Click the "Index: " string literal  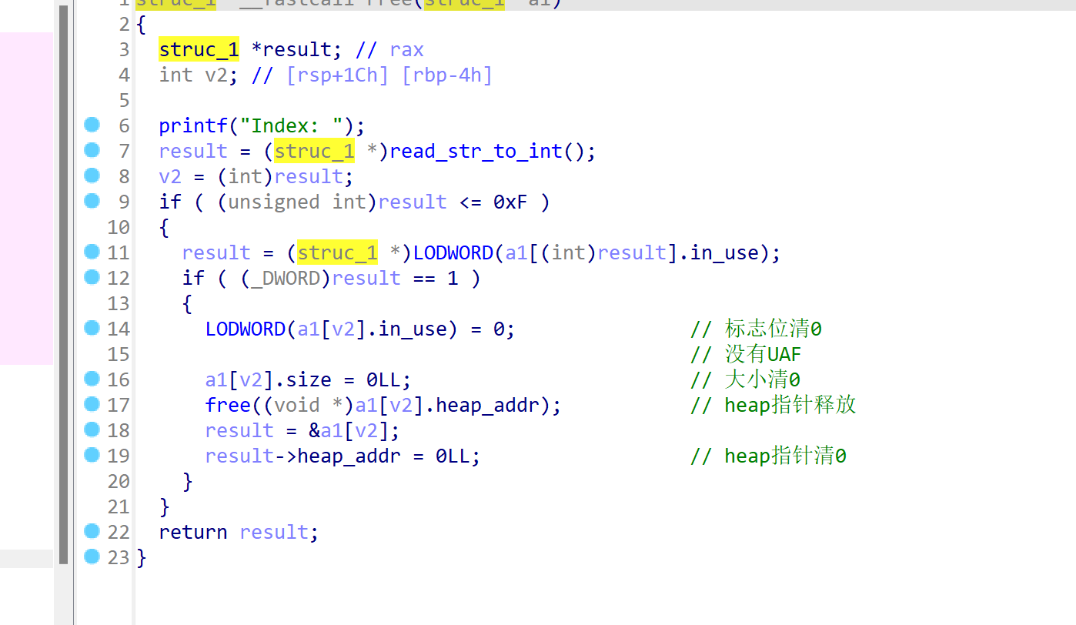coord(292,125)
